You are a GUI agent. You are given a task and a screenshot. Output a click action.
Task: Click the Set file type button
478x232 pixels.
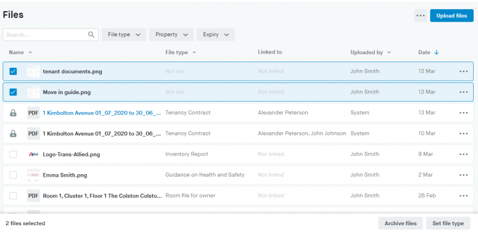pos(448,223)
